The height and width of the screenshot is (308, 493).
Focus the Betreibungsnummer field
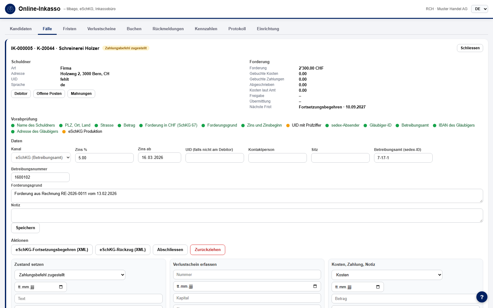click(x=40, y=177)
